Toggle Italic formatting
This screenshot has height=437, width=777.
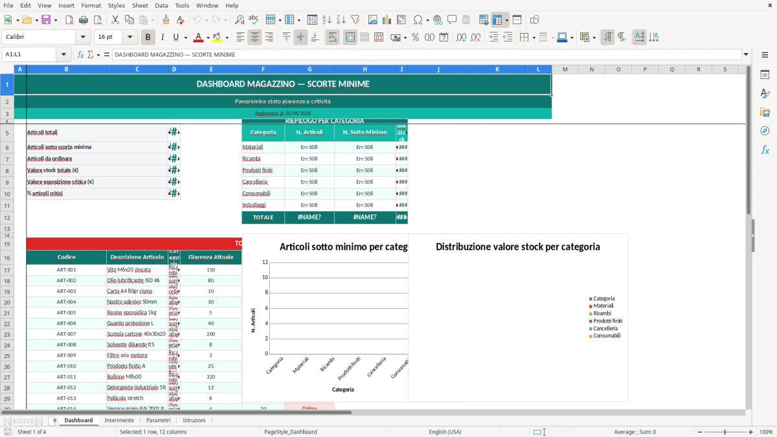[162, 38]
